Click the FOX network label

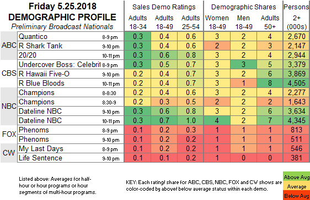coord(9,134)
